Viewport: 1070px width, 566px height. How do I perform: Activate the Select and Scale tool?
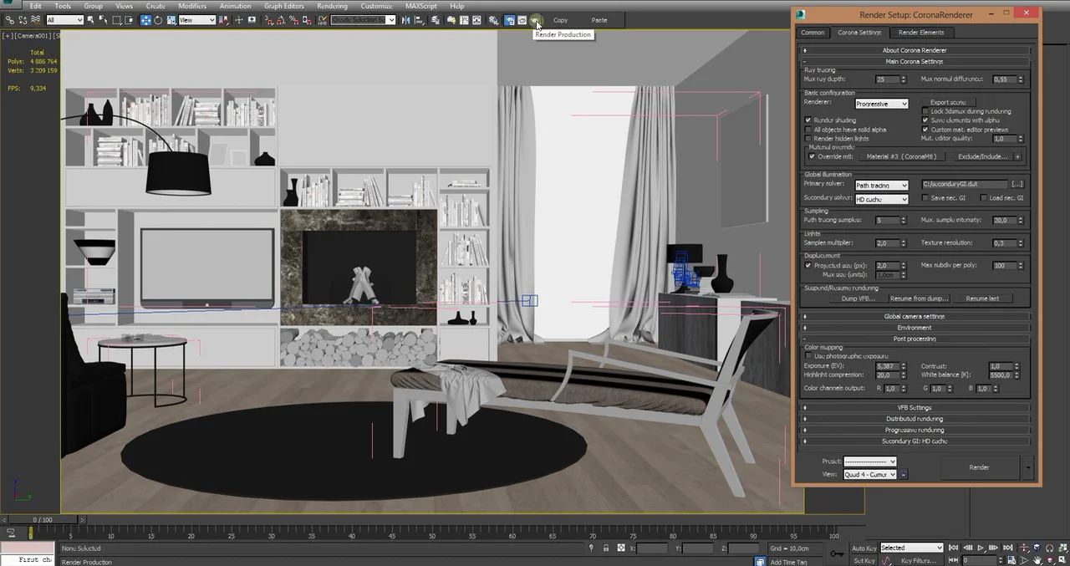(171, 20)
